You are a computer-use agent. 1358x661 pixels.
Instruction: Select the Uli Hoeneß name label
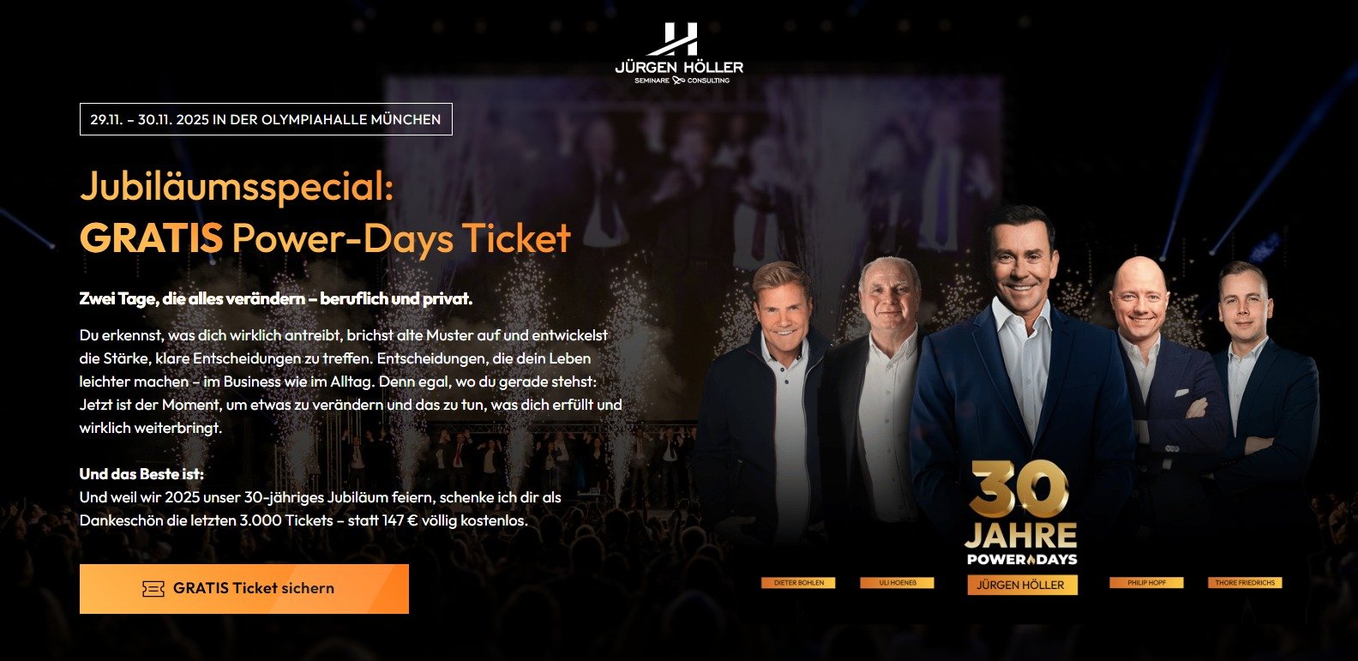[x=897, y=583]
